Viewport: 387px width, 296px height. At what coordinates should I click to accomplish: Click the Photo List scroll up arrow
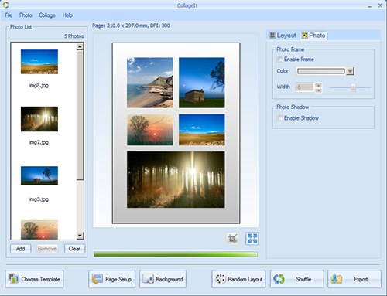pyautogui.click(x=80, y=46)
